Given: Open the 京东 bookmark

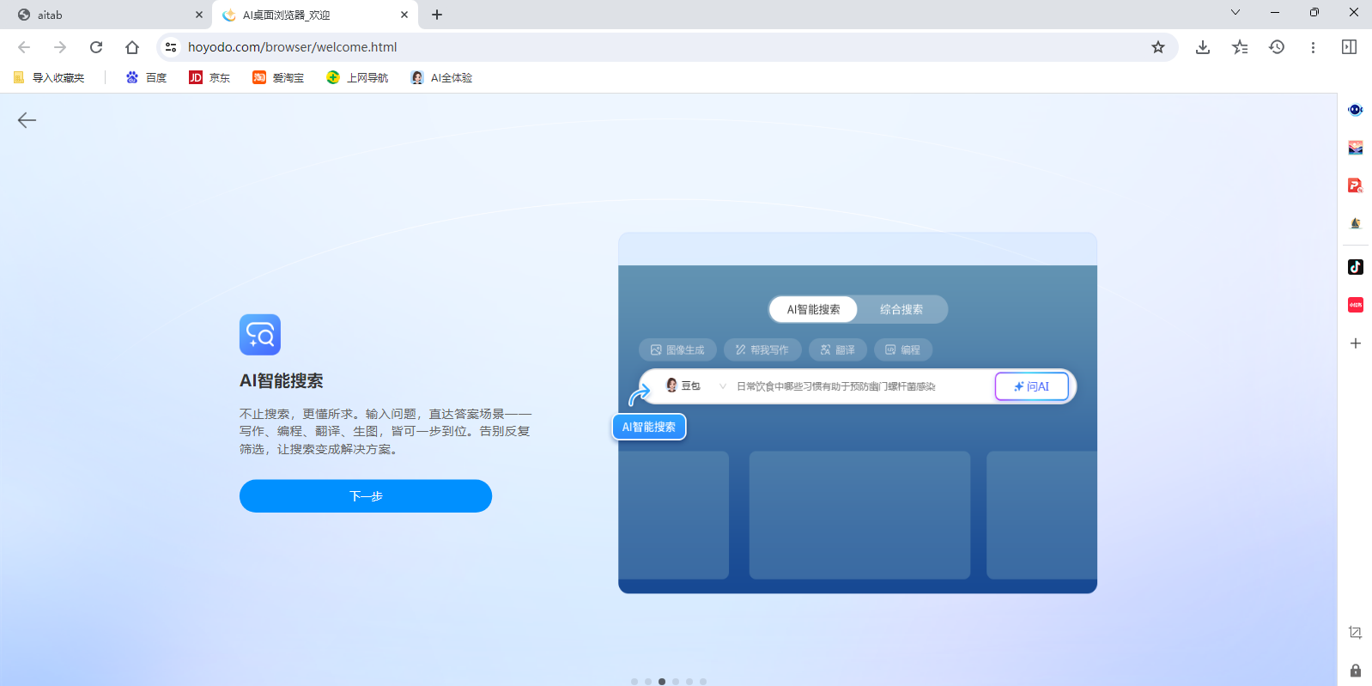Looking at the screenshot, I should [209, 77].
